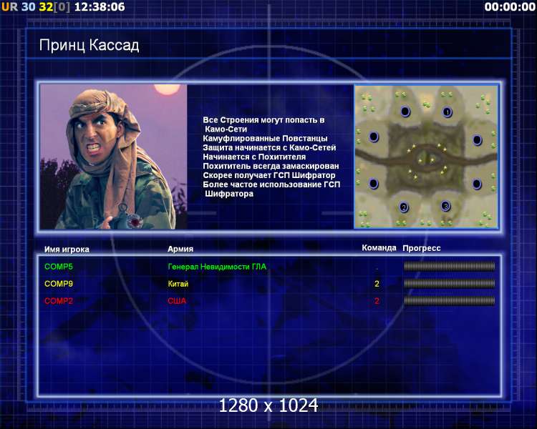Click the 'UR' overlay indicator
This screenshot has width=537, height=429.
[x=9, y=6]
